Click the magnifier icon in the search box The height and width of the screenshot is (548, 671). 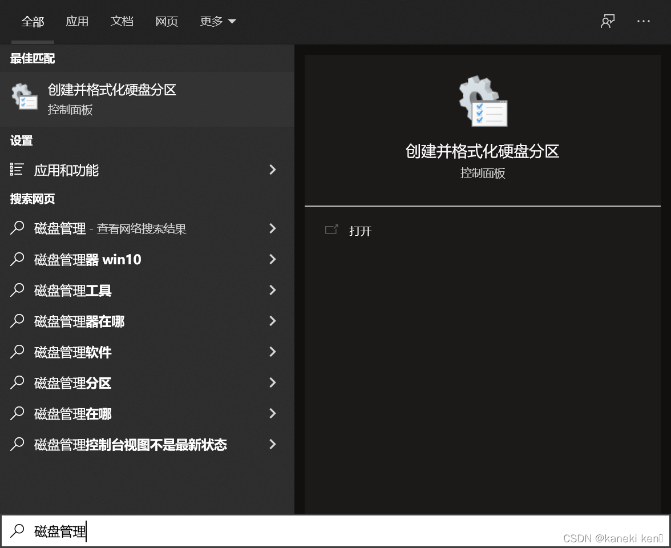[17, 530]
